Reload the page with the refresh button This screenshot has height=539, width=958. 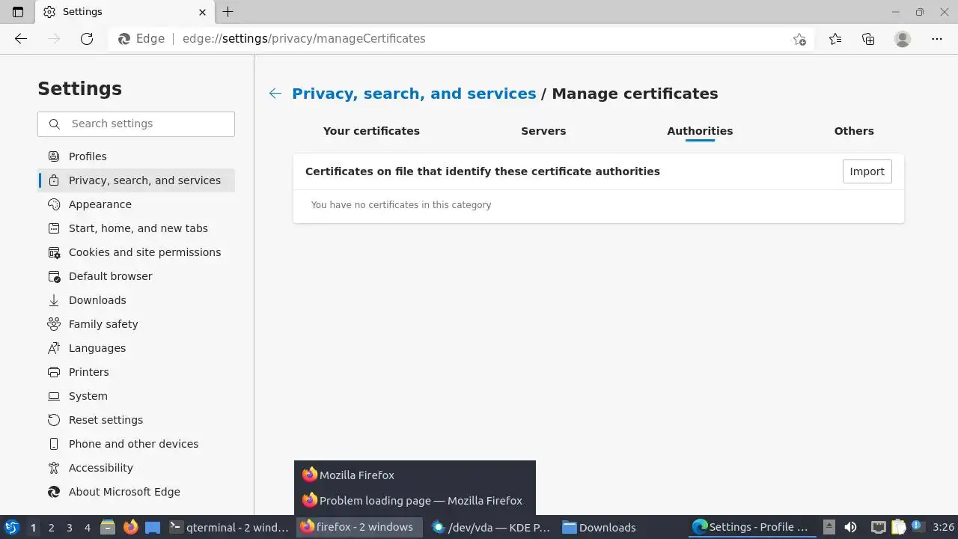(87, 39)
